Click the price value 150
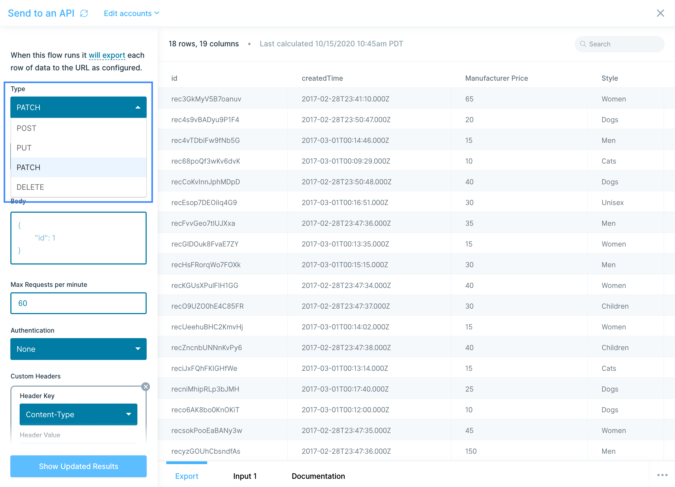Image resolution: width=675 pixels, height=487 pixels. 471,451
